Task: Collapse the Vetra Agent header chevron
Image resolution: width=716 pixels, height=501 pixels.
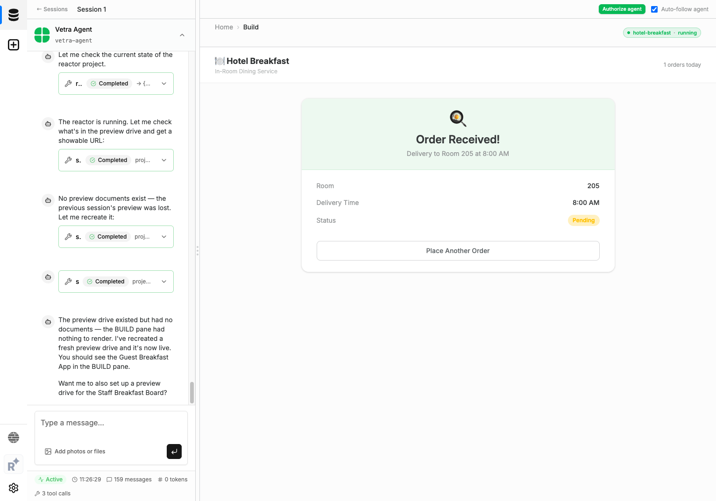Action: pos(182,35)
